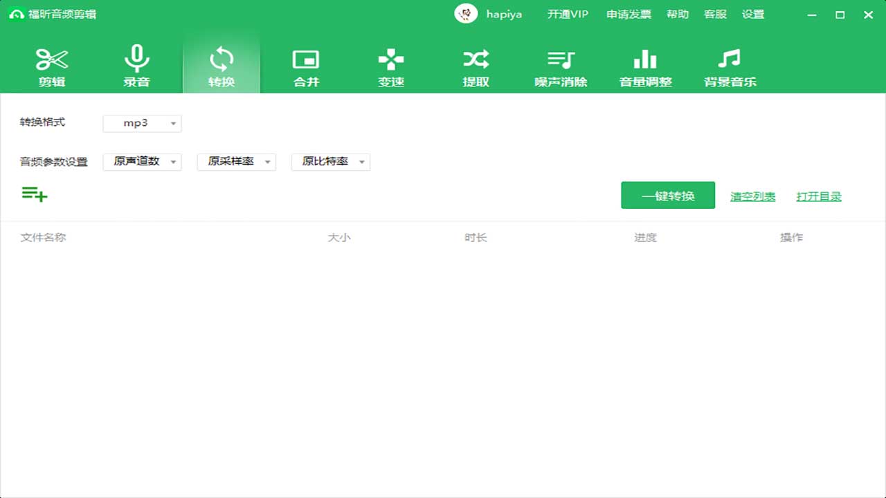The width and height of the screenshot is (886, 498).
Task: Open the 录音 recording tool
Action: coord(137,66)
